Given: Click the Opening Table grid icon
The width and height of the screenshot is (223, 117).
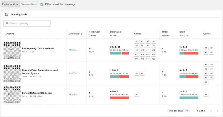Looking at the screenshot, I should (x=7, y=14).
